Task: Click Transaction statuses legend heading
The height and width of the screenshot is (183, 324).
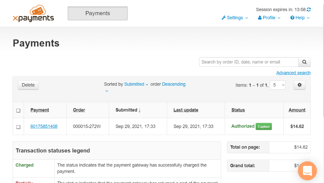Action: pyautogui.click(x=53, y=151)
